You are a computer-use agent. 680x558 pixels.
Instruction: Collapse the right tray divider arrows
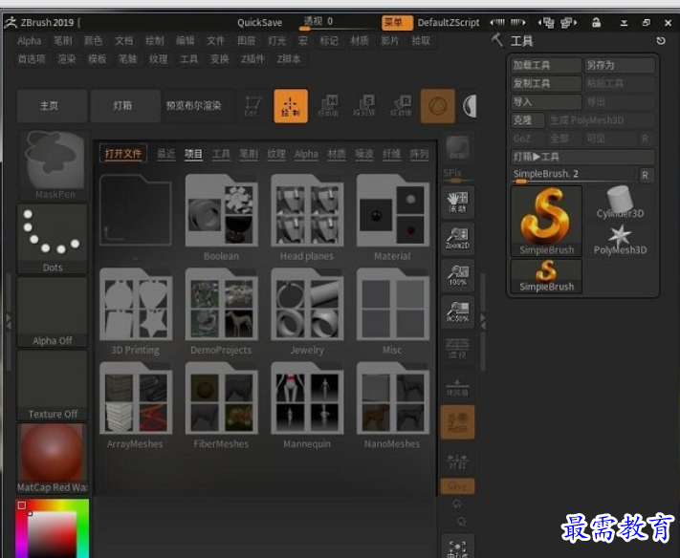pyautogui.click(x=483, y=321)
